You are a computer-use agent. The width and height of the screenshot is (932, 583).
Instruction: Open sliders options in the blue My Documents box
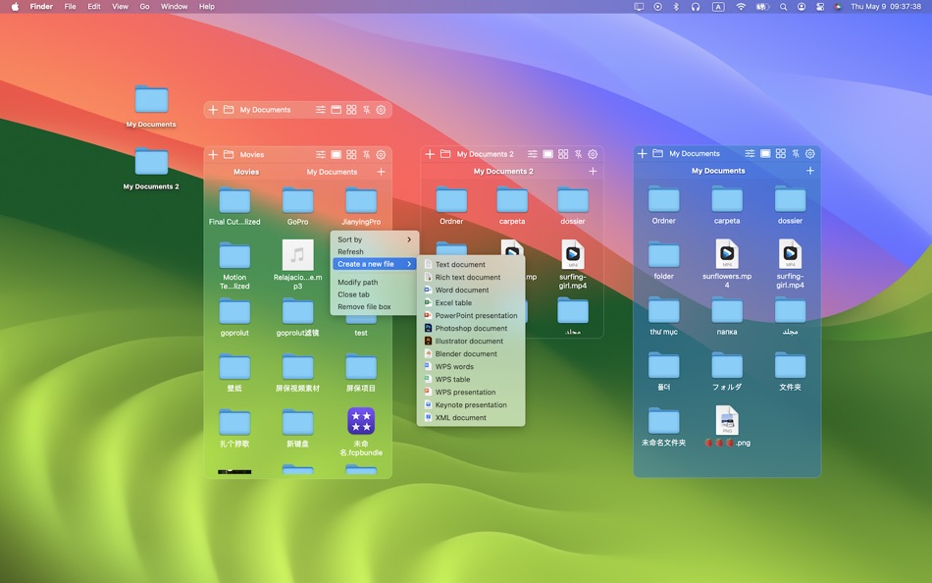click(751, 153)
